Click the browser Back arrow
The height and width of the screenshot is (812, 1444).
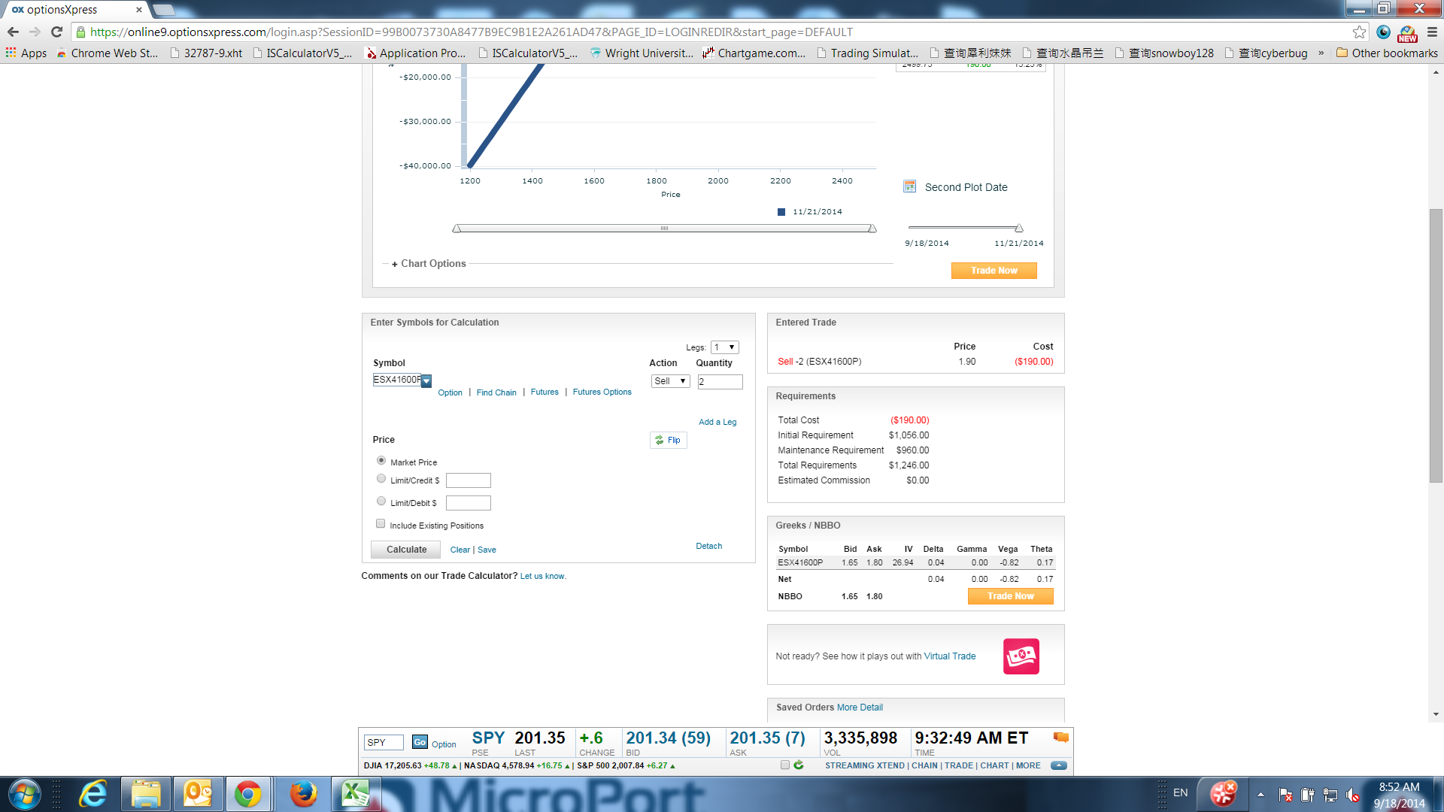pyautogui.click(x=13, y=32)
